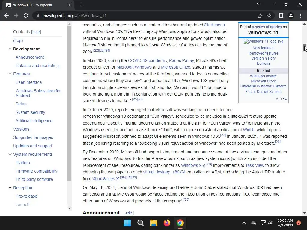Open COVID-19 pandemic link

[148, 60]
